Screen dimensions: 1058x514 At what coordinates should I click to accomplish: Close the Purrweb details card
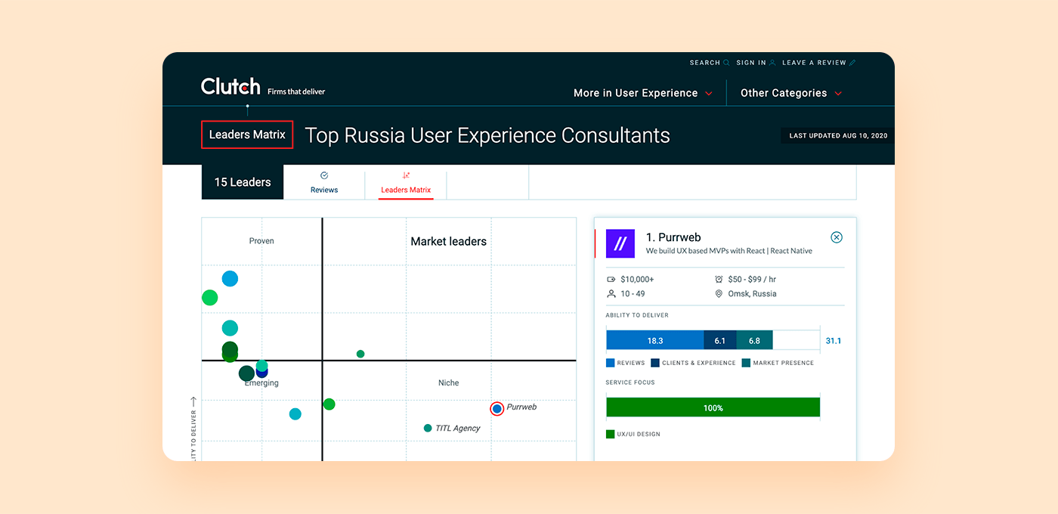pyautogui.click(x=837, y=237)
